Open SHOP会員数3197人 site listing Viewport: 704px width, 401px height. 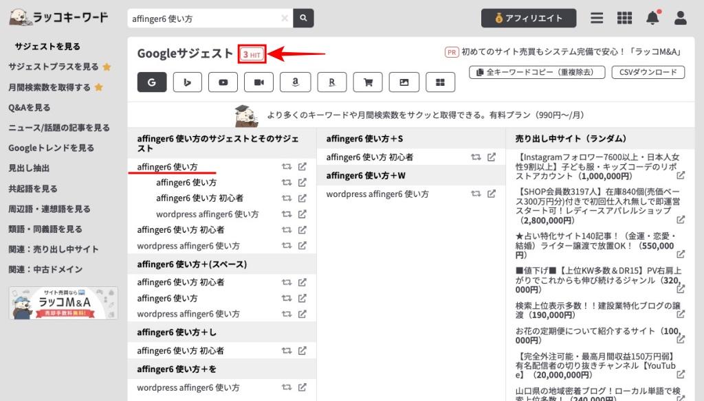click(597, 206)
